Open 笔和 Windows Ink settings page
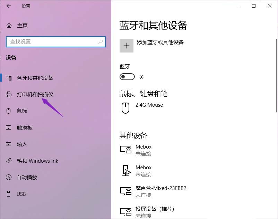This screenshot has height=219, width=278. click(x=37, y=161)
